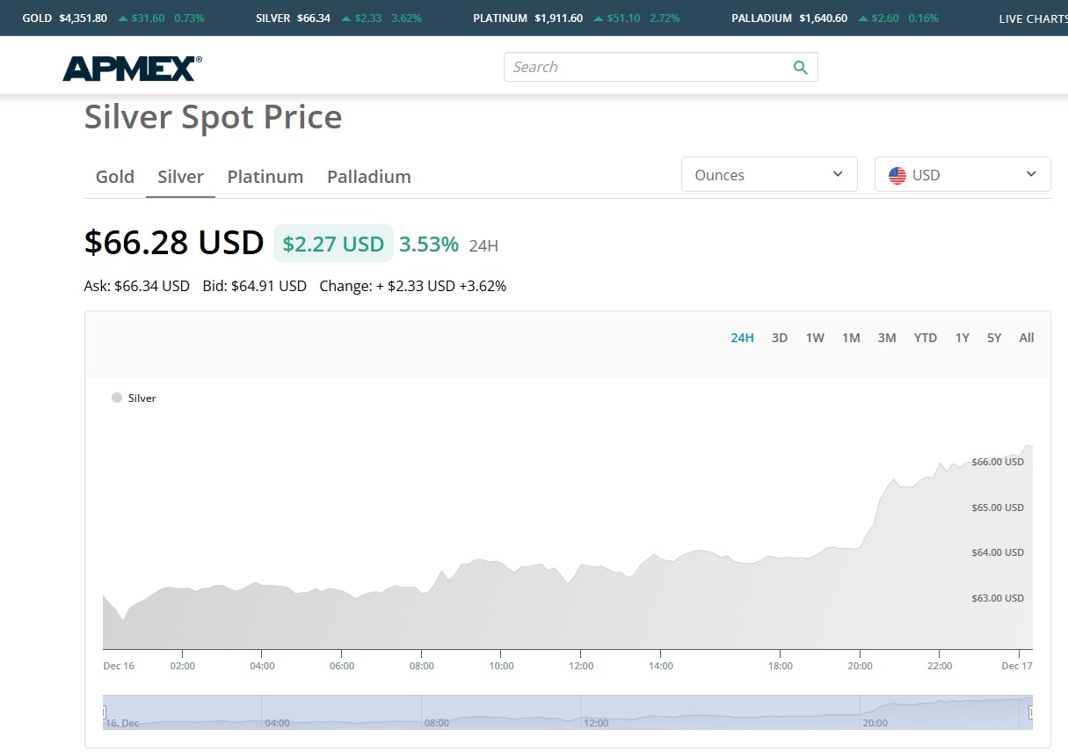Select the 3D chart range

pyautogui.click(x=779, y=338)
